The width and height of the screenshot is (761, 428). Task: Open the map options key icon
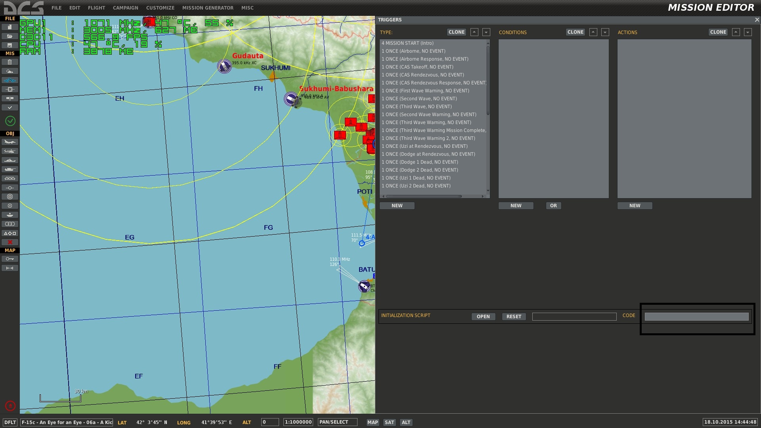(x=10, y=259)
